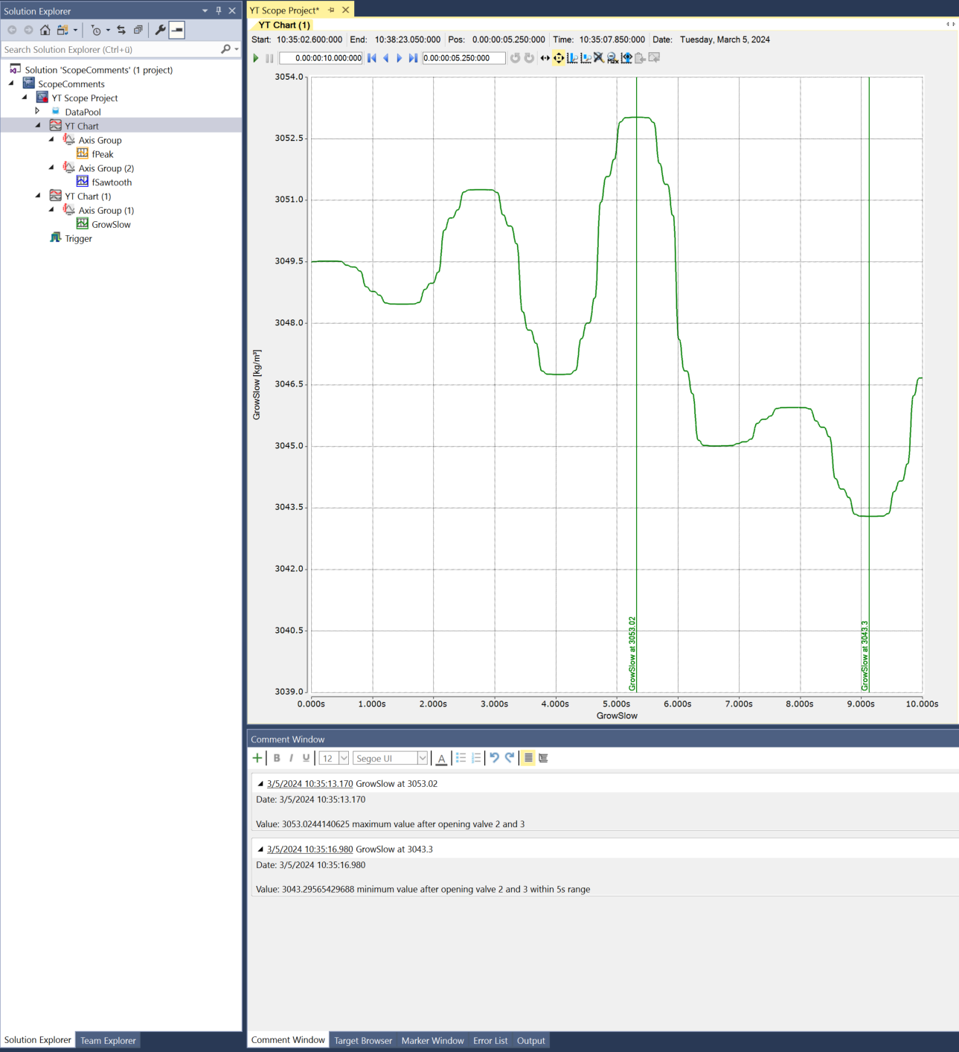Jump to the end of the recording
This screenshot has width=959, height=1052.
coord(413,58)
